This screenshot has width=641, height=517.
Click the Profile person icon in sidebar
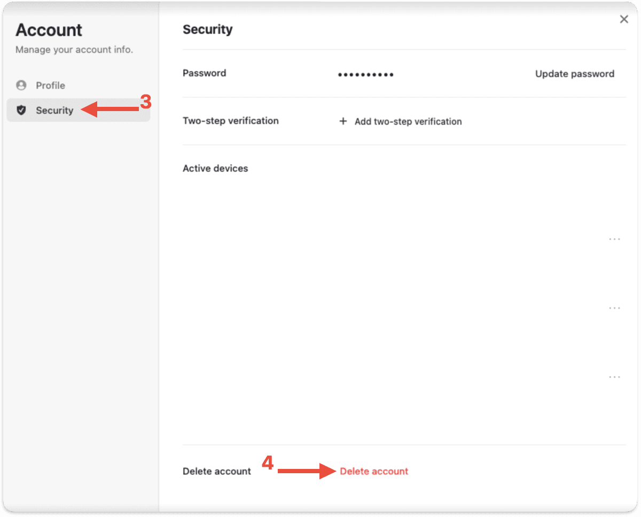click(x=21, y=85)
